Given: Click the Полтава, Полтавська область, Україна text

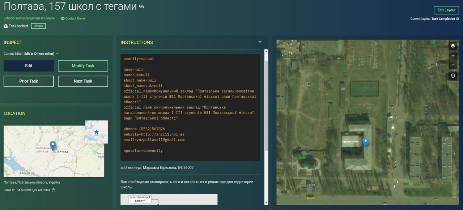Looking at the screenshot, I should click(x=32, y=183).
